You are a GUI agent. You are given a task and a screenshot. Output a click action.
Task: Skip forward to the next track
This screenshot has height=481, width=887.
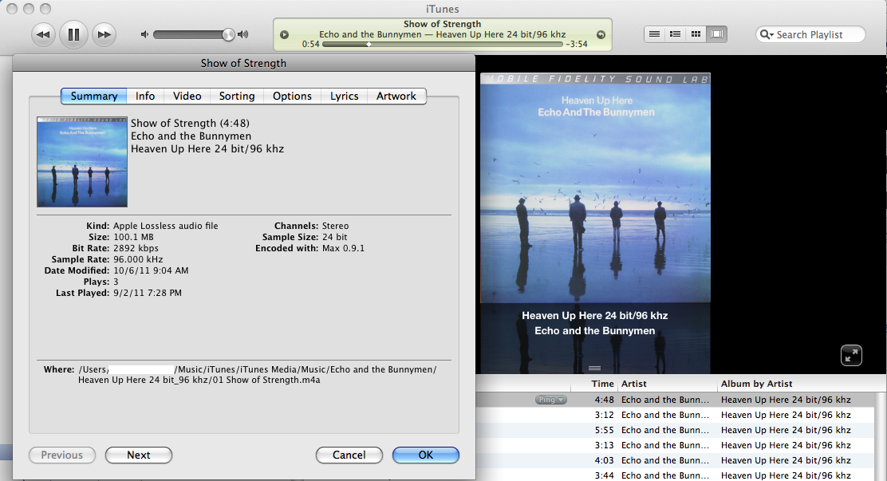104,34
